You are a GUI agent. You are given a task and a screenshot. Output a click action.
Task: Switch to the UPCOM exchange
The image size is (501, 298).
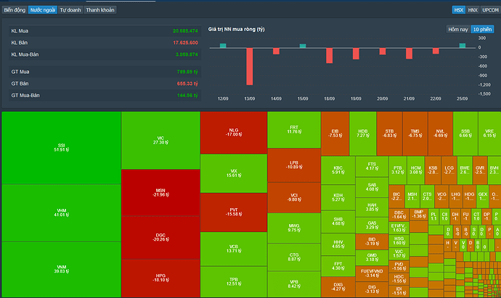(x=490, y=10)
